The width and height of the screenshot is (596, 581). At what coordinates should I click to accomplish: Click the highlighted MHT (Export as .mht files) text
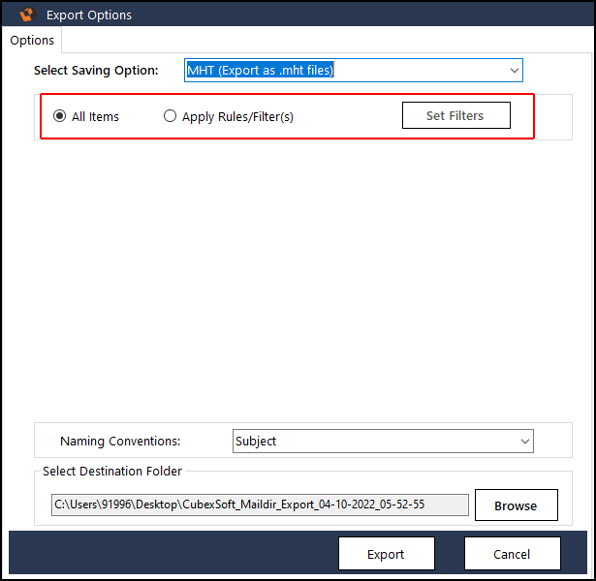click(261, 70)
